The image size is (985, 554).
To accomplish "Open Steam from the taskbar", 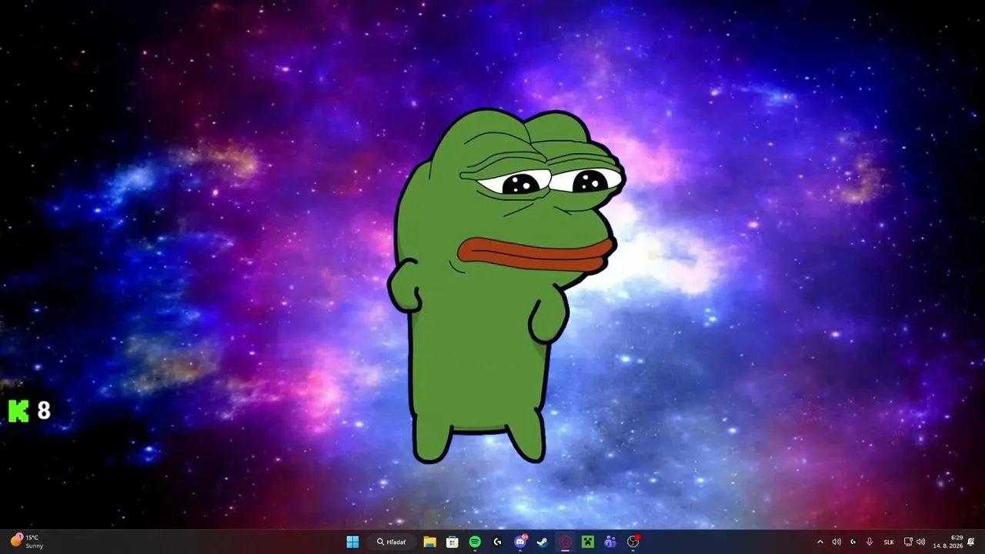I will pyautogui.click(x=543, y=542).
